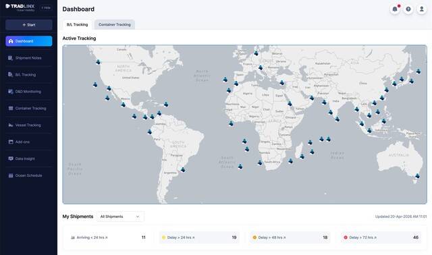432x255 pixels.
Task: Click the ship marker in northern Italy
Action: tap(261, 67)
